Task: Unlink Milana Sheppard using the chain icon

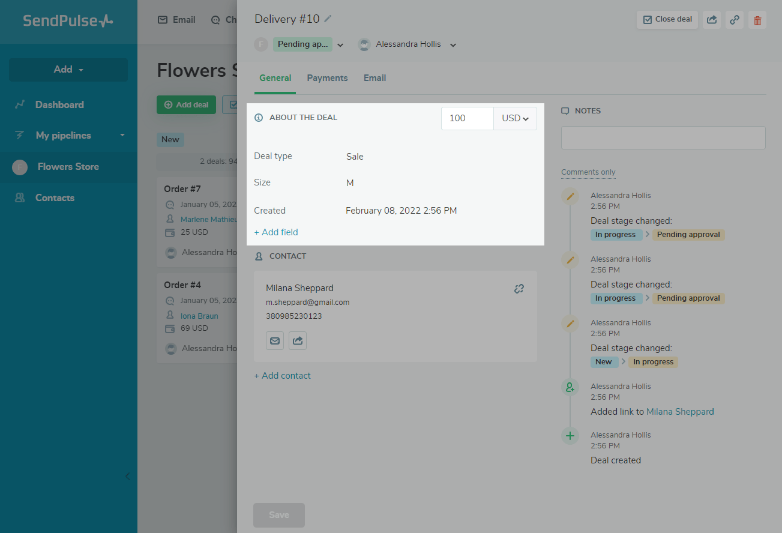Action: (x=519, y=289)
